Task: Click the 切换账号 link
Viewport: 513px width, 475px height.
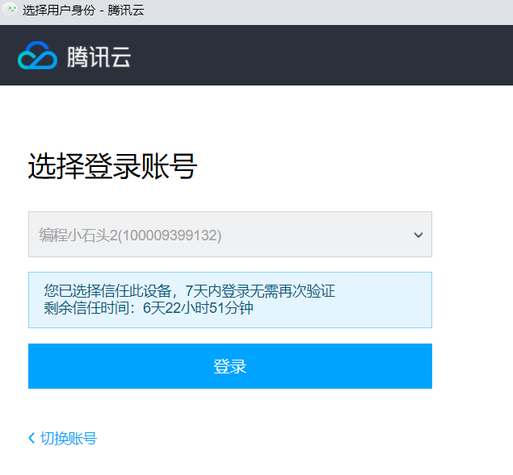Action: click(x=69, y=438)
